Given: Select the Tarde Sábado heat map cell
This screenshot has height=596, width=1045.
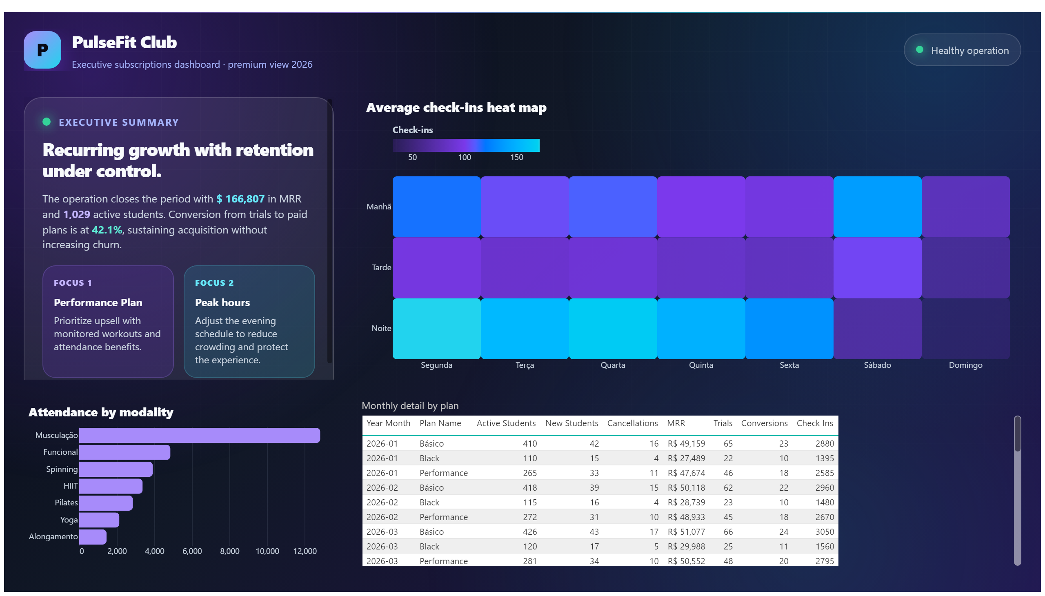Looking at the screenshot, I should [877, 268].
